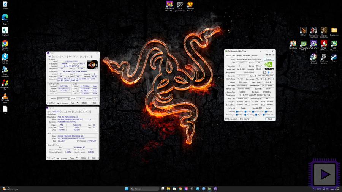Toggle Vulkan checkbox in GPU-Z

(237, 115)
